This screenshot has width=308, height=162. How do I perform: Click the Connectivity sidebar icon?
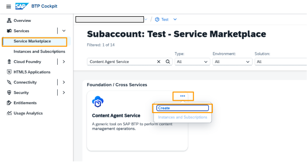click(x=9, y=82)
